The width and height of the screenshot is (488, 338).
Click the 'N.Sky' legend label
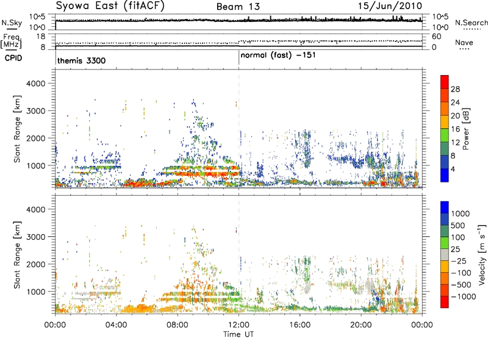12,23
